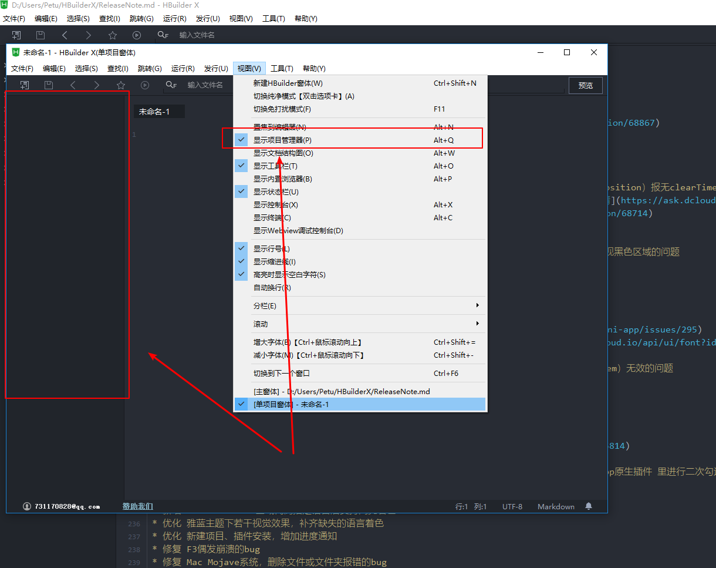Go back using front window's left arrow

click(73, 85)
